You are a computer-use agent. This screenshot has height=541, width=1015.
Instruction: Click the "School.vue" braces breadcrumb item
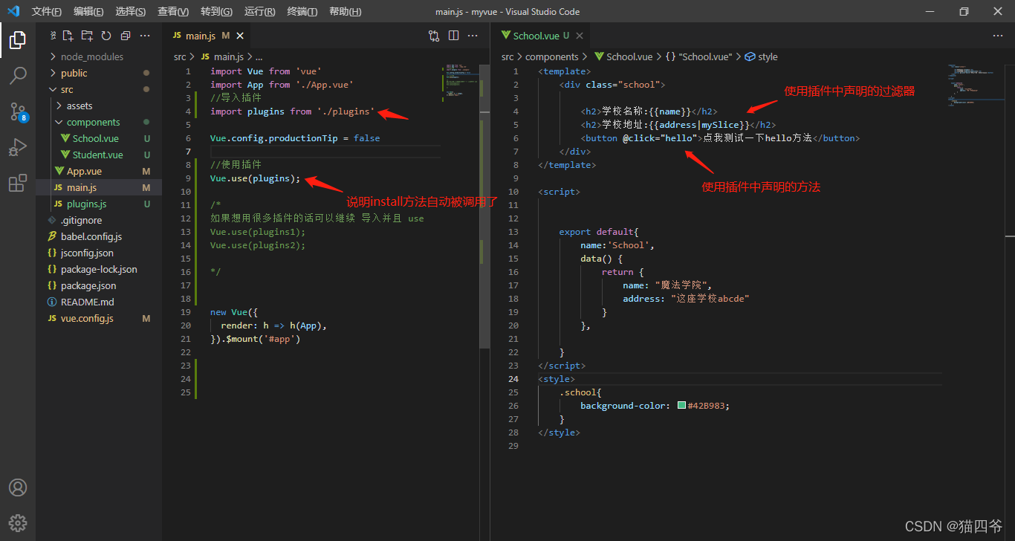(x=698, y=56)
